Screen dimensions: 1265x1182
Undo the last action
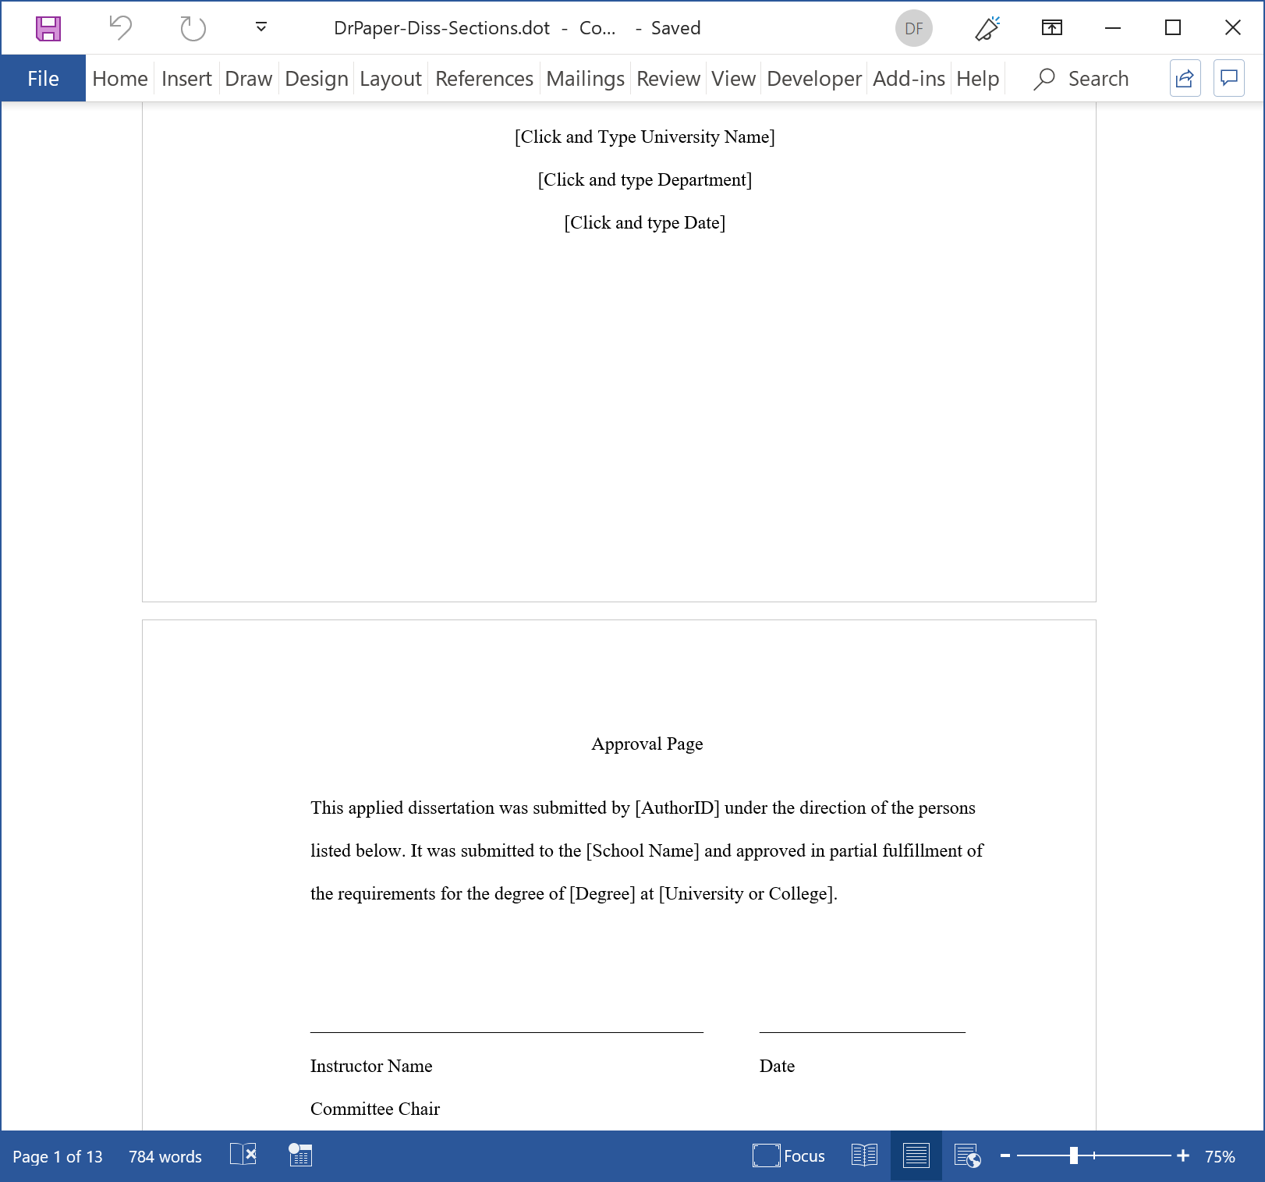120,29
